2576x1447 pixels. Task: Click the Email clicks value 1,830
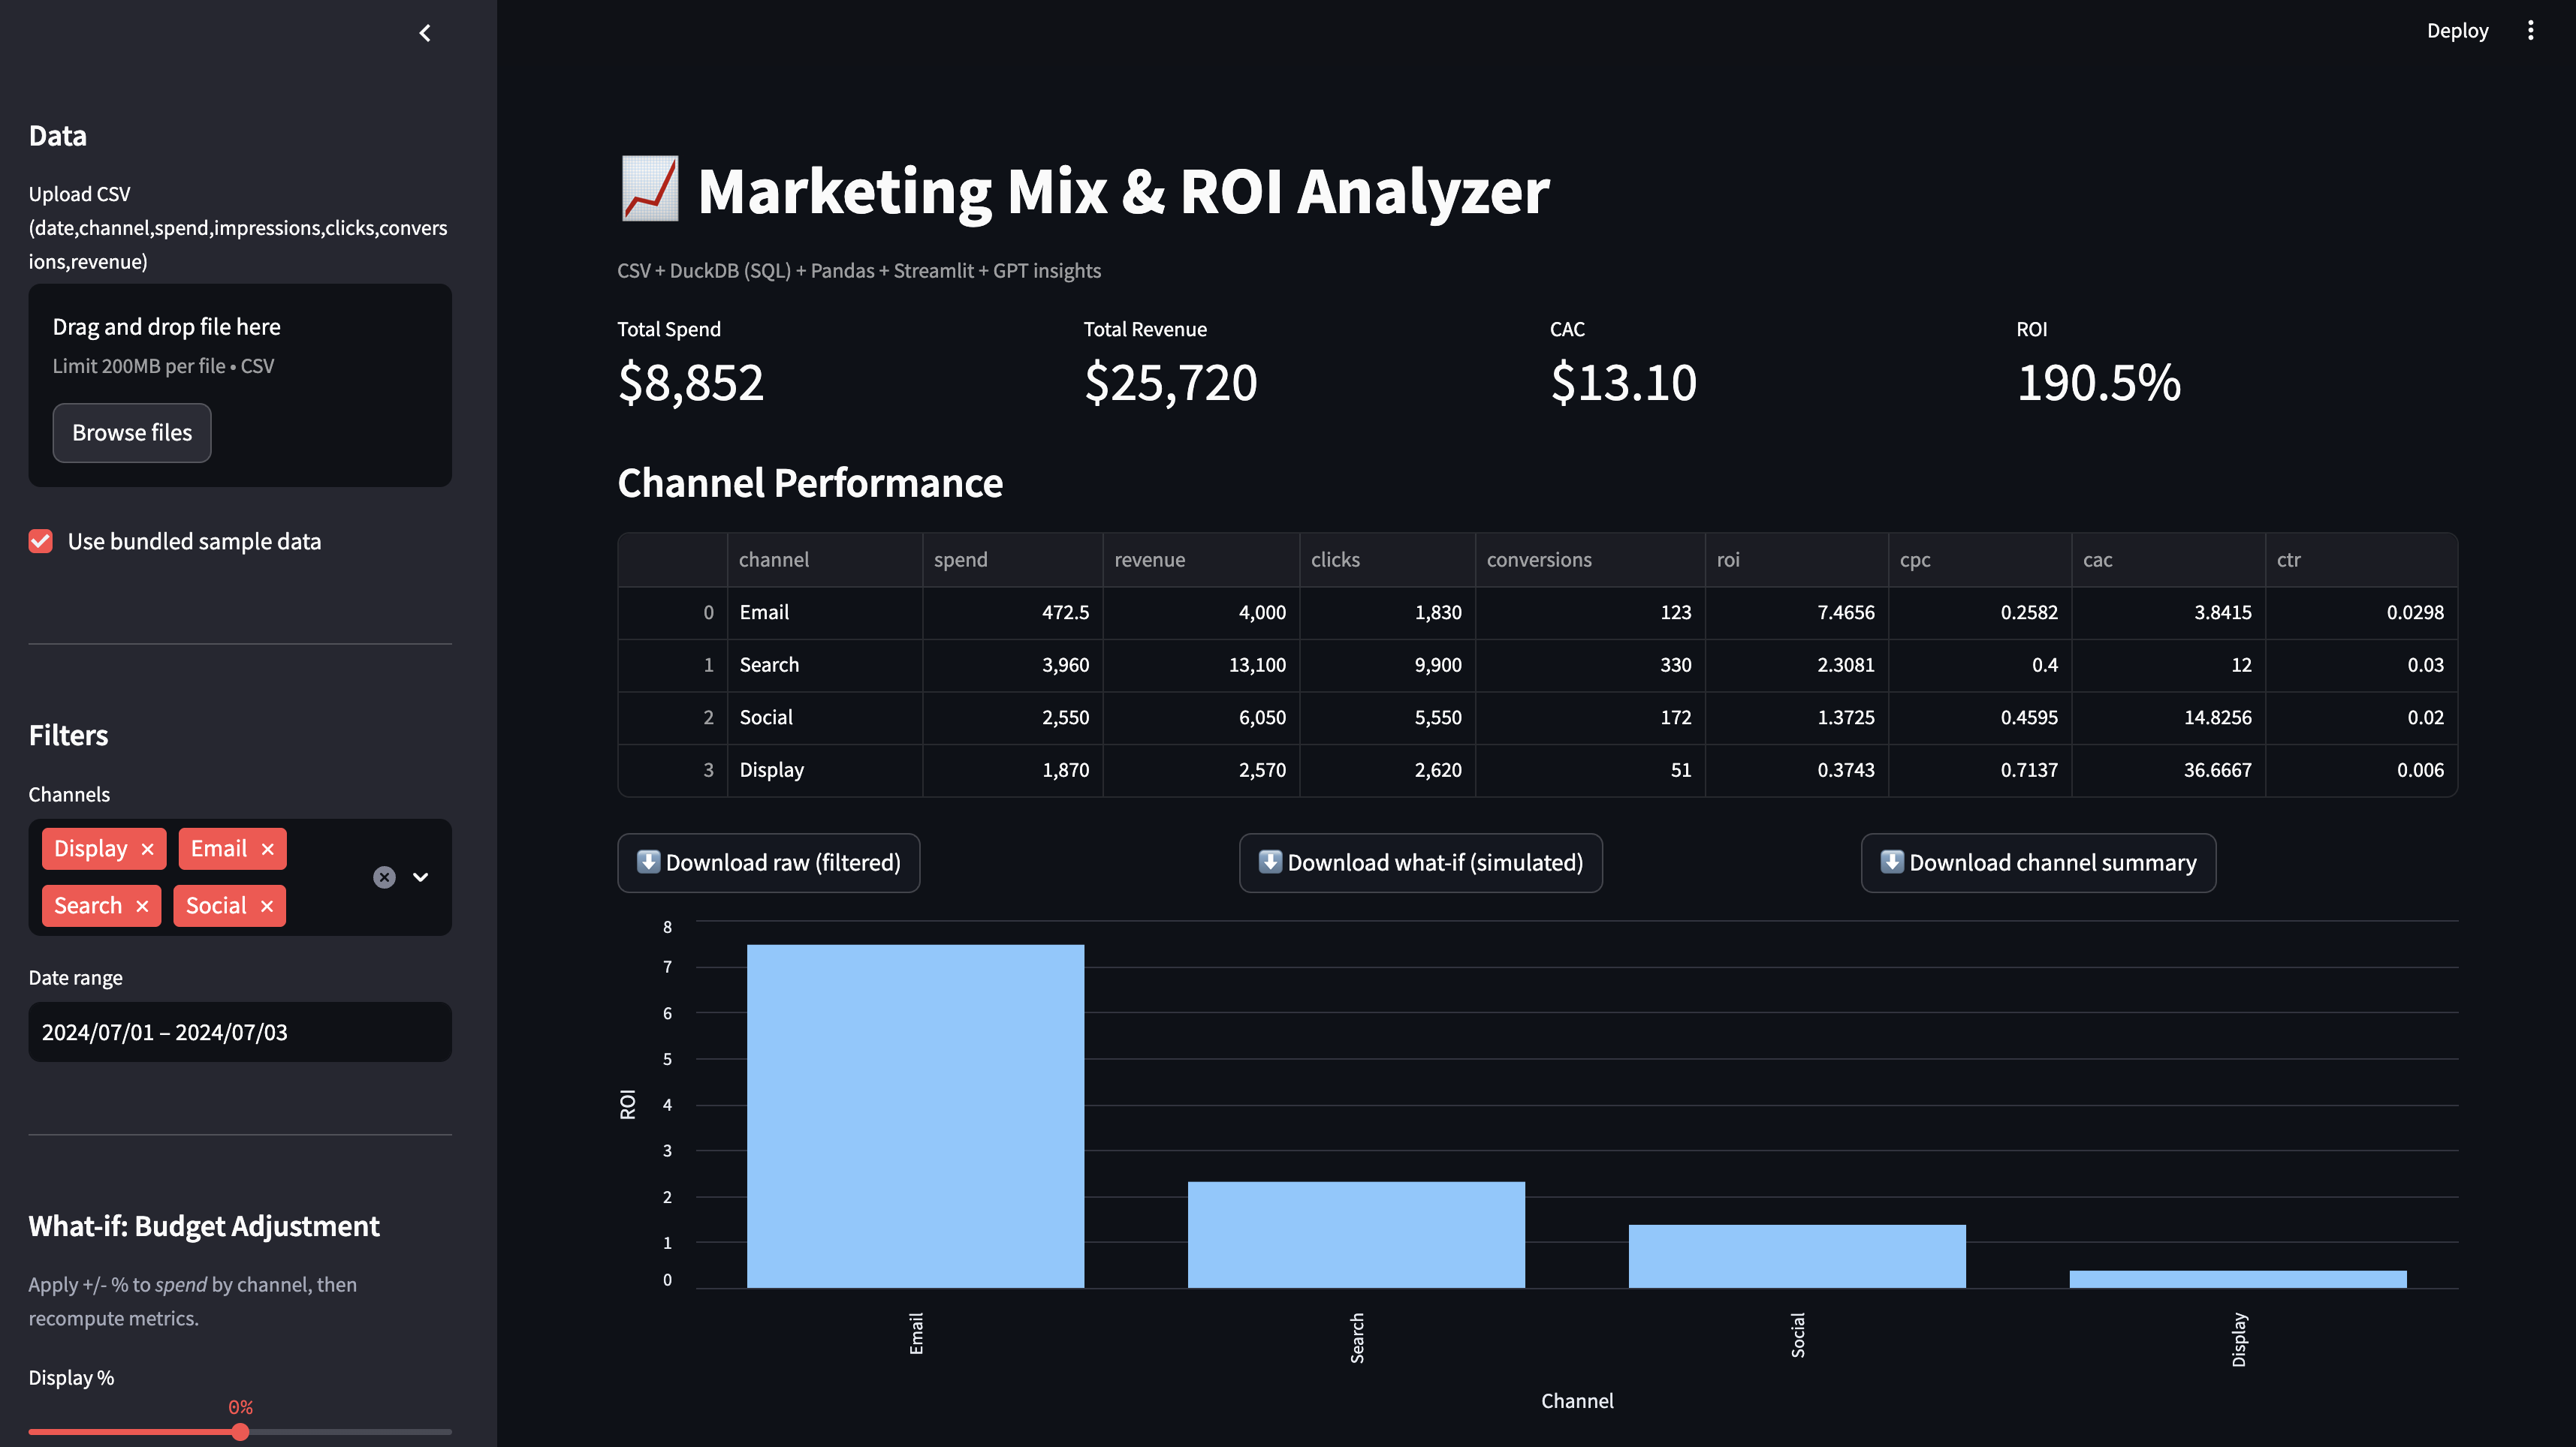pos(1387,612)
